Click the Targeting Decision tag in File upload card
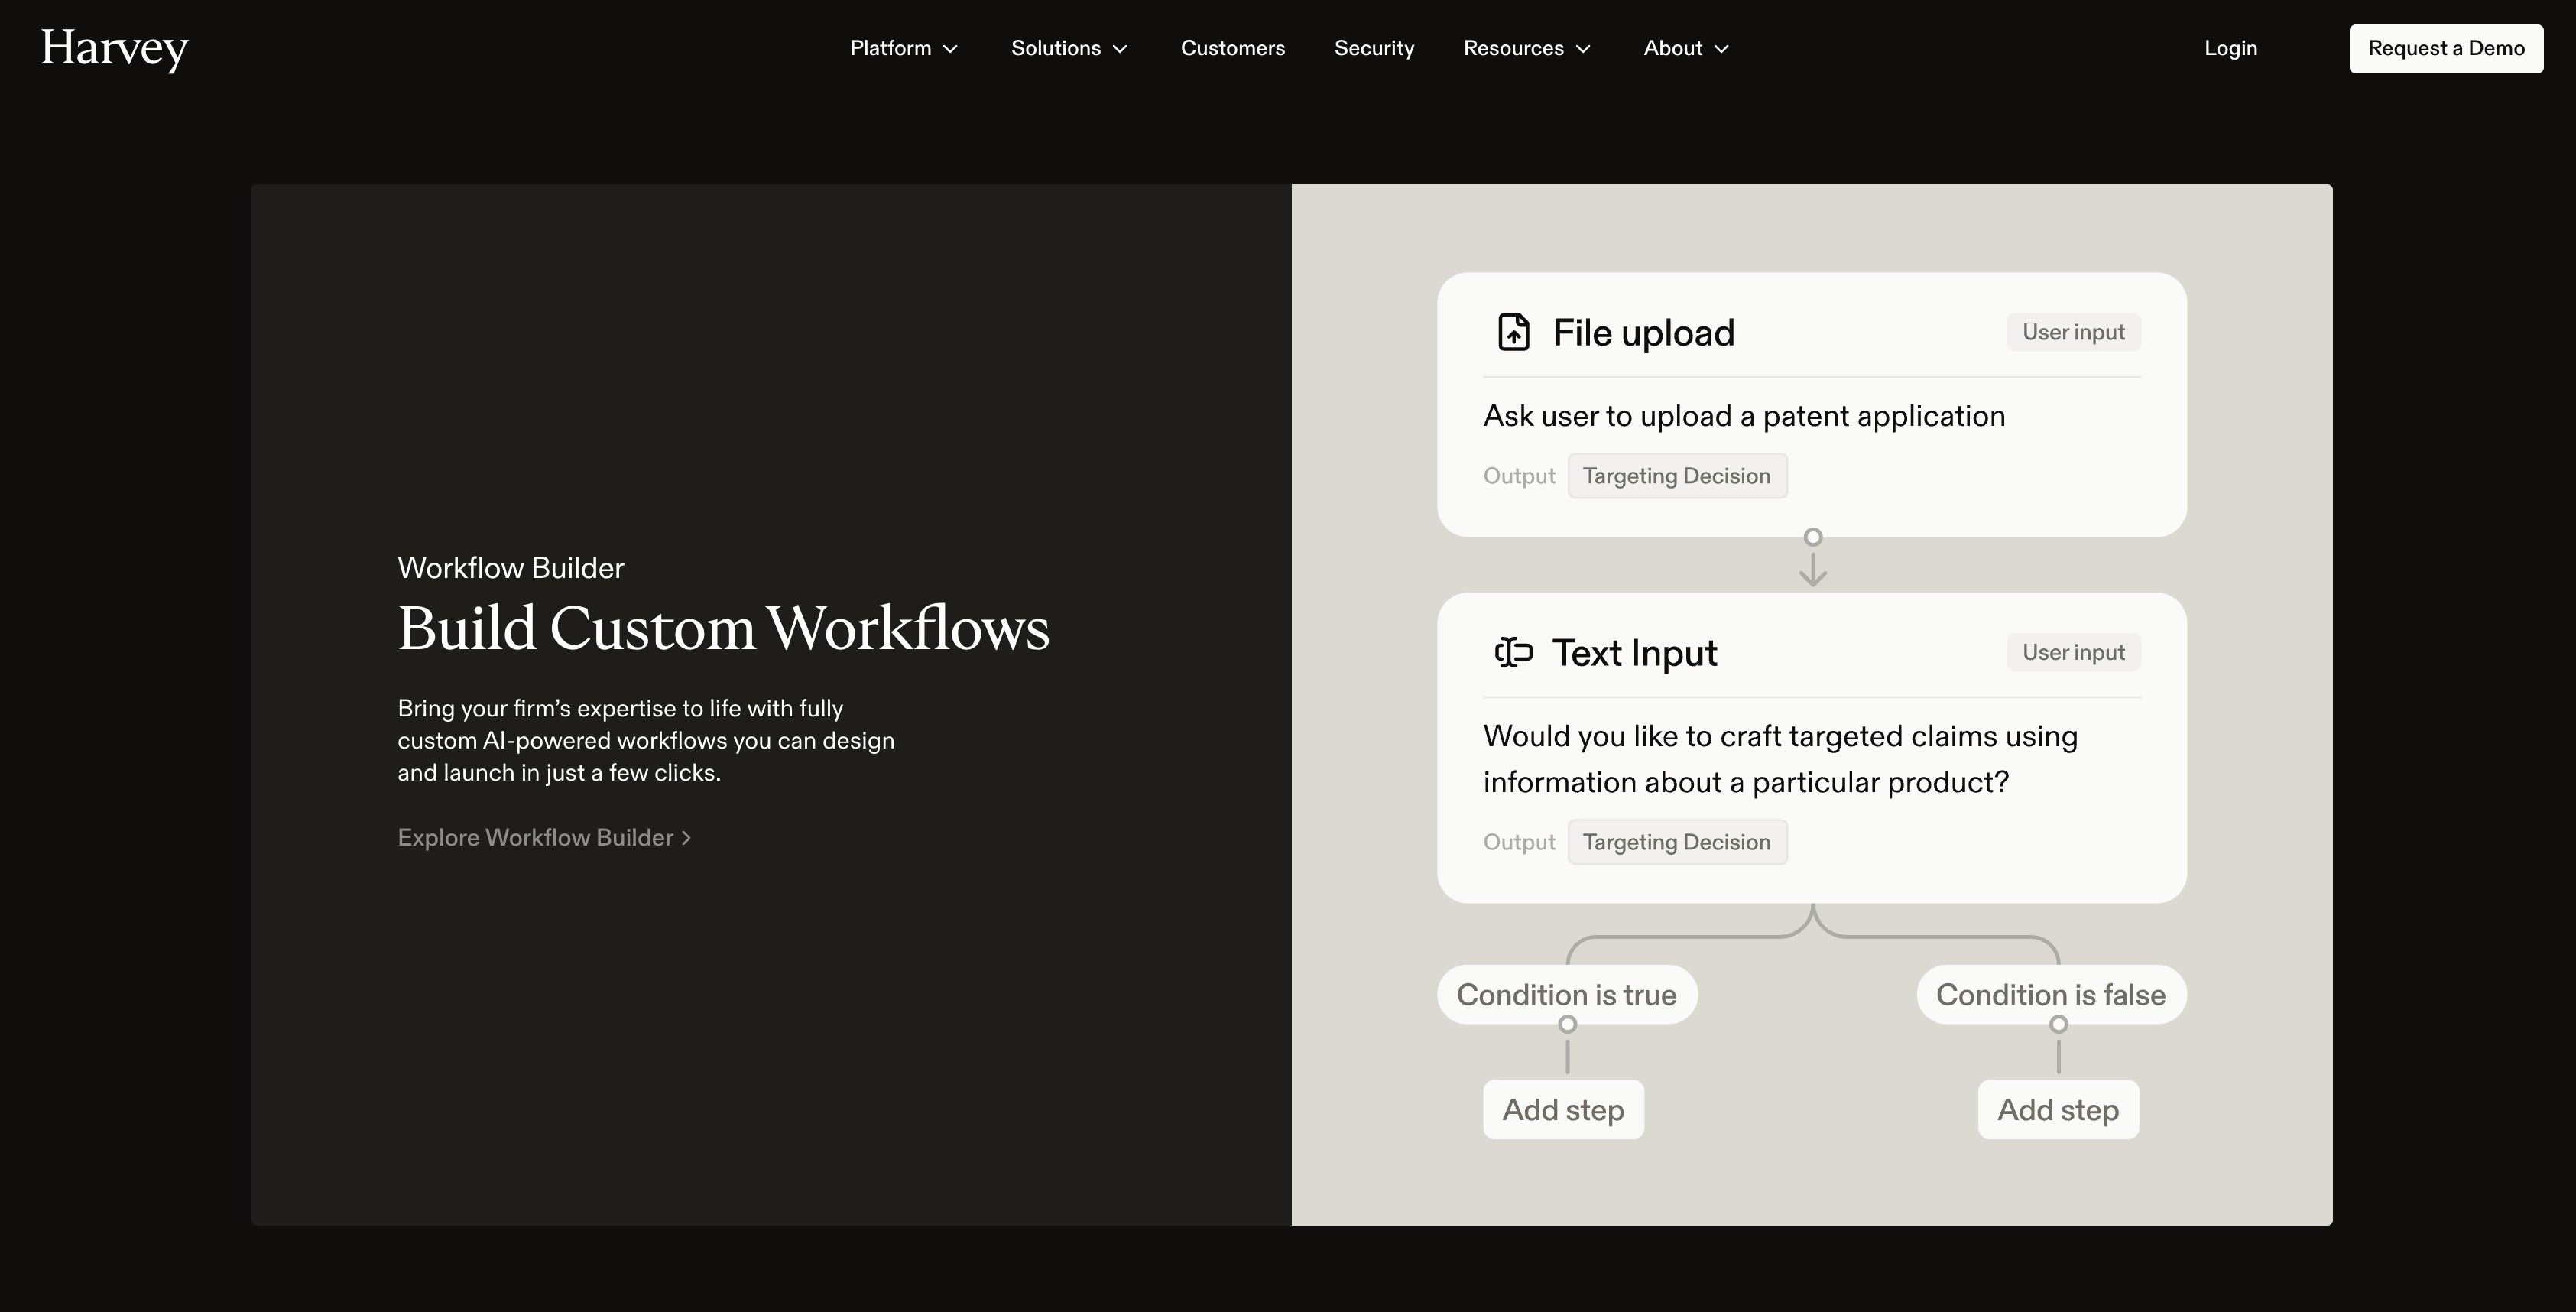The width and height of the screenshot is (2576, 1312). (1676, 476)
